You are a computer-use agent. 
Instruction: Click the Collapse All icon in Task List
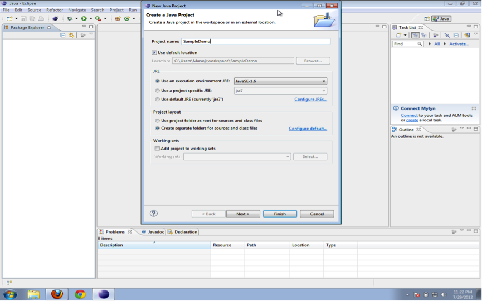pyautogui.click(x=456, y=35)
